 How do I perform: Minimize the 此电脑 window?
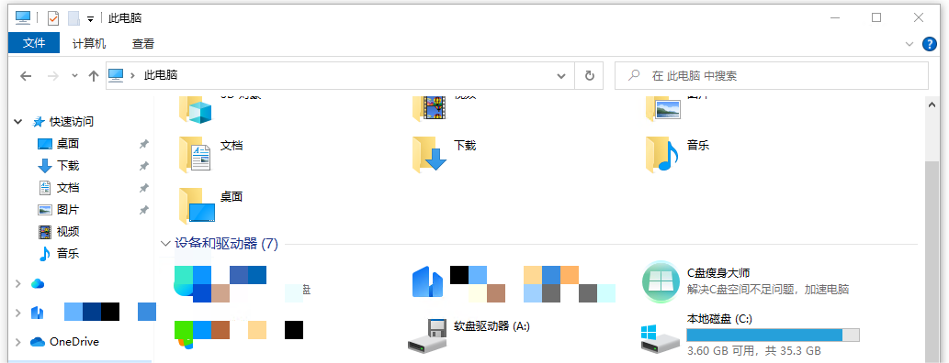click(x=835, y=18)
